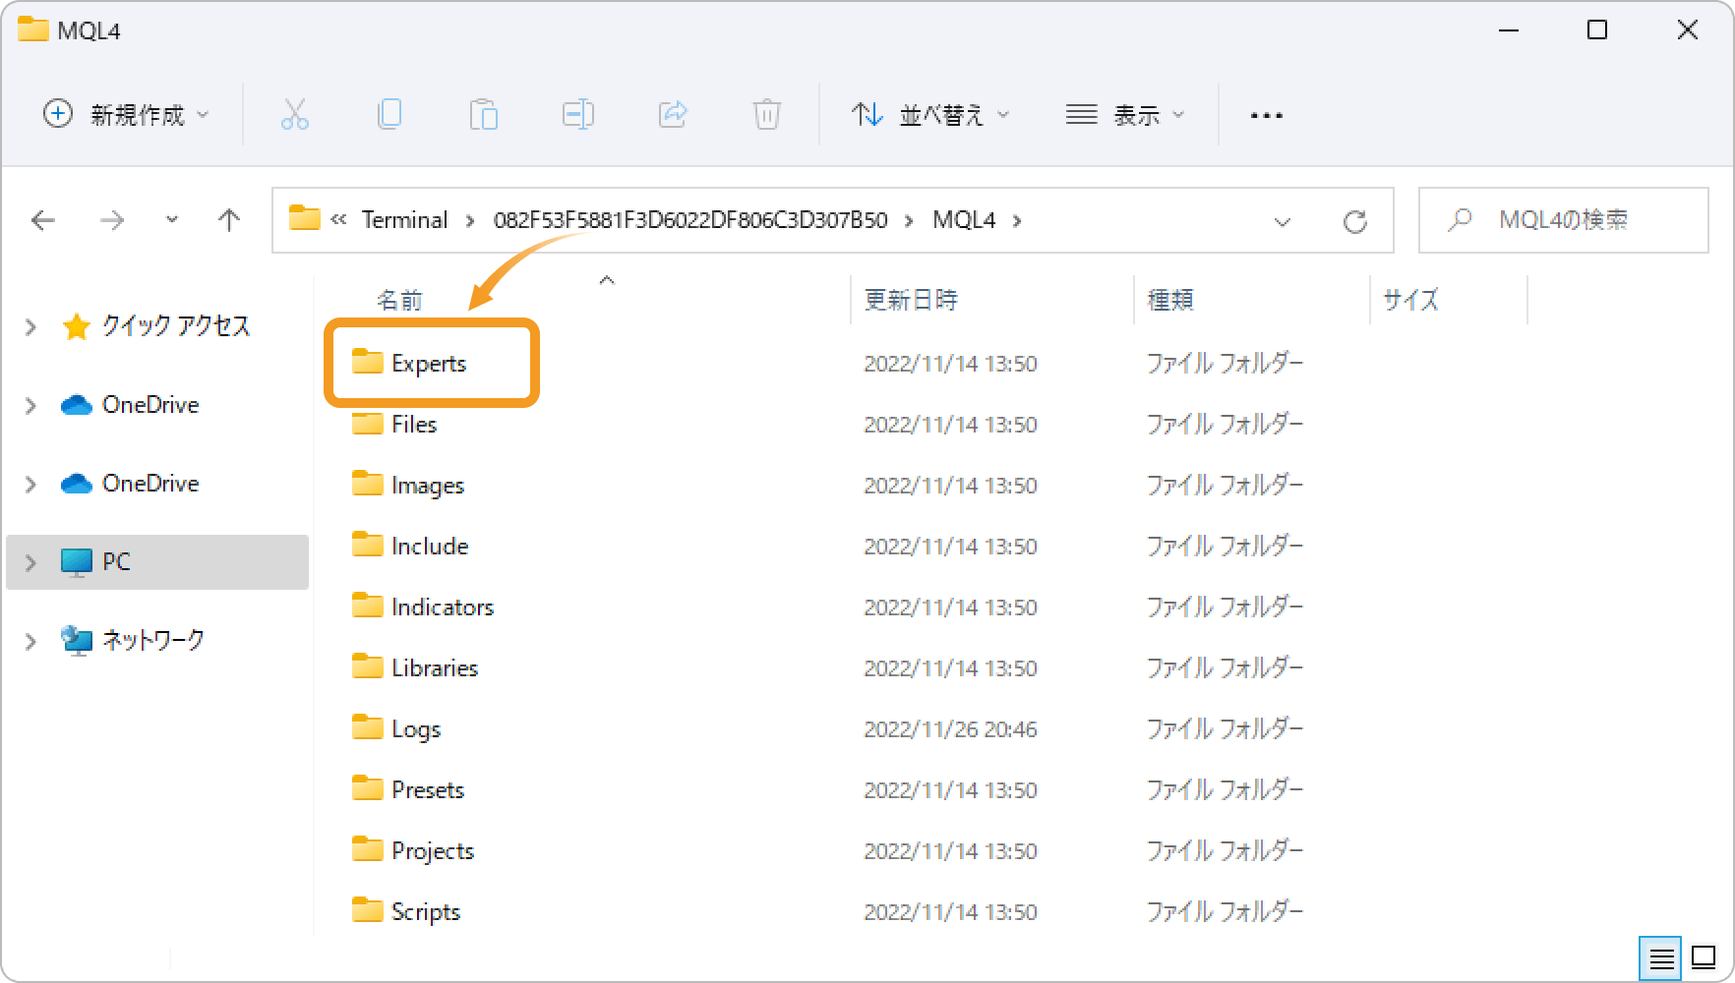Click the address bar folder icon
Screen dimensions: 1735x983
coord(305,218)
